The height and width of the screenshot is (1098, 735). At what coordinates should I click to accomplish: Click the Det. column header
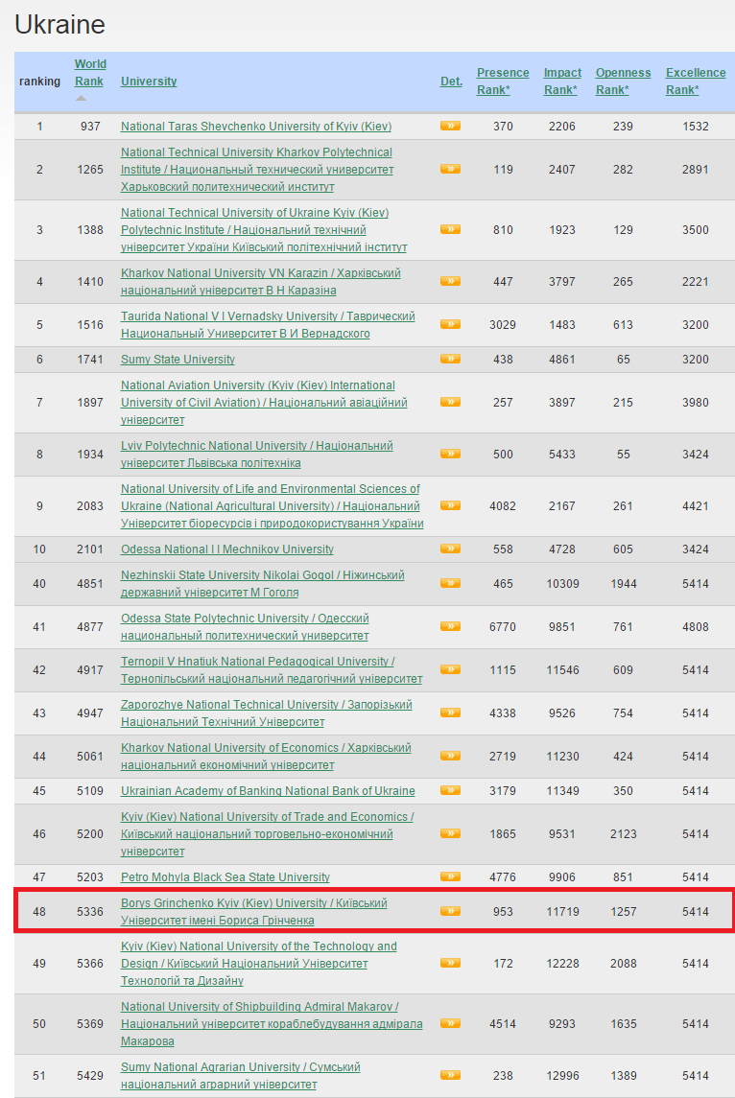pyautogui.click(x=451, y=82)
